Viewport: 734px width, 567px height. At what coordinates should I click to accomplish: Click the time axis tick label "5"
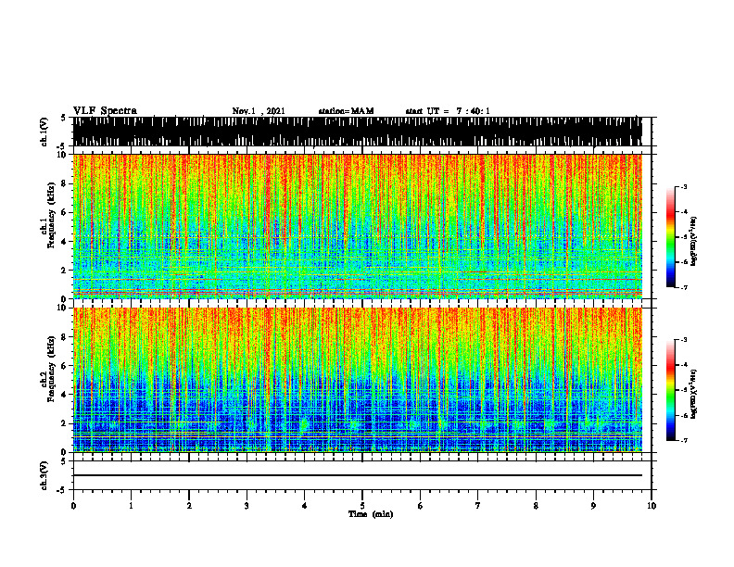click(362, 506)
